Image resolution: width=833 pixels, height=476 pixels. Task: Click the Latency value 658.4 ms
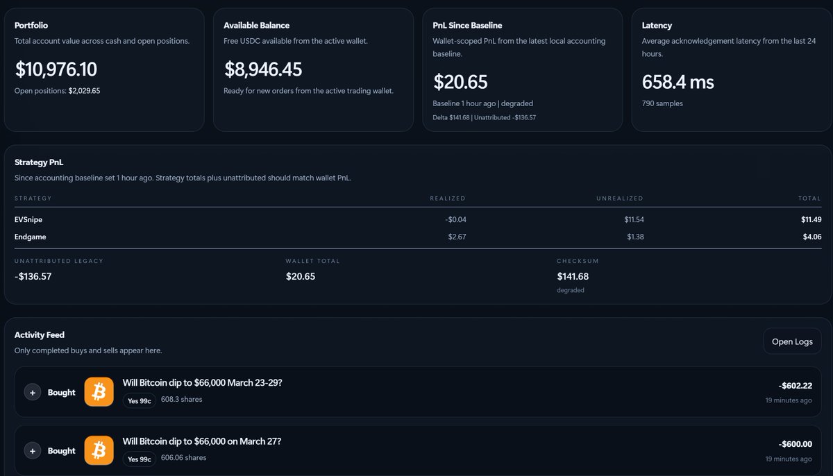coord(678,82)
